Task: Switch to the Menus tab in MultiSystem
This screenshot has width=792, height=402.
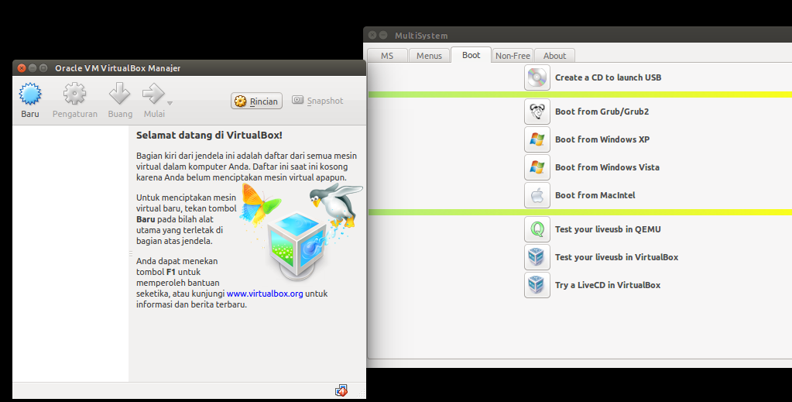Action: coord(429,56)
